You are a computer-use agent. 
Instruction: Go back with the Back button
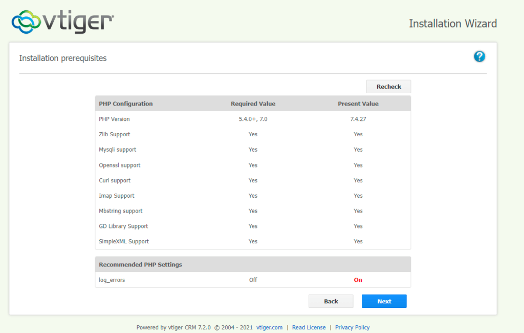coord(331,301)
